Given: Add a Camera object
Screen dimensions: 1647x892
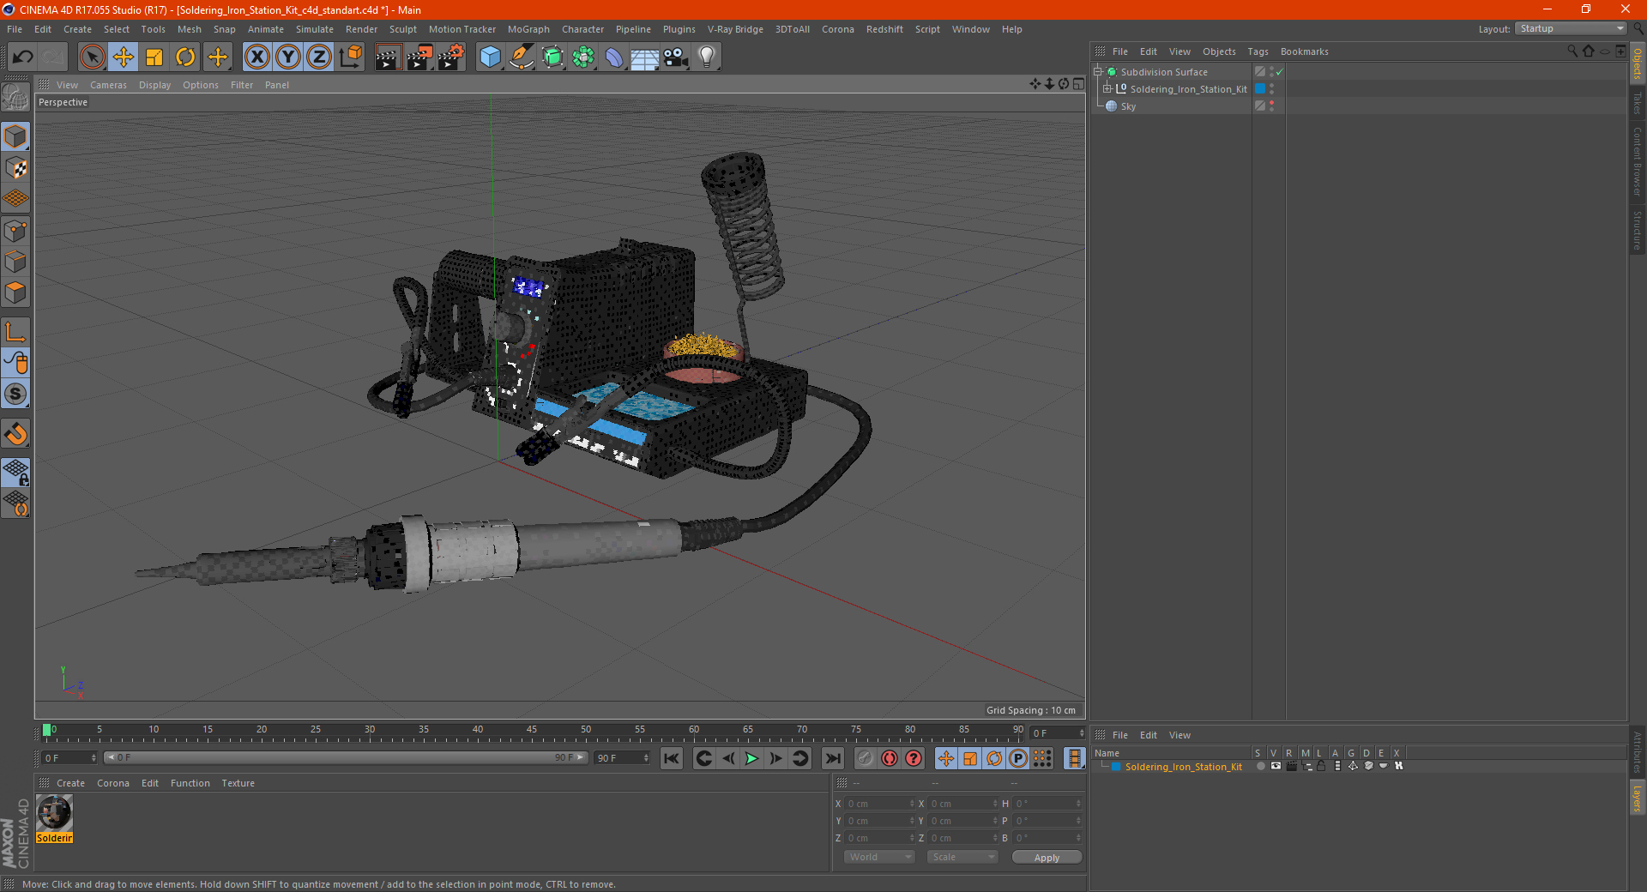Looking at the screenshot, I should (x=676, y=57).
